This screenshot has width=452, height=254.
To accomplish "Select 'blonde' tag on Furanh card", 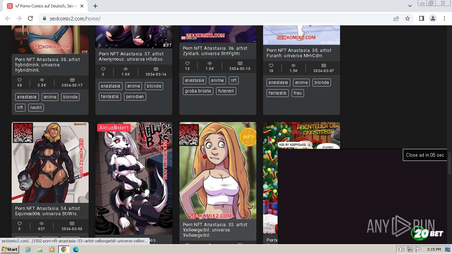I will click(322, 83).
